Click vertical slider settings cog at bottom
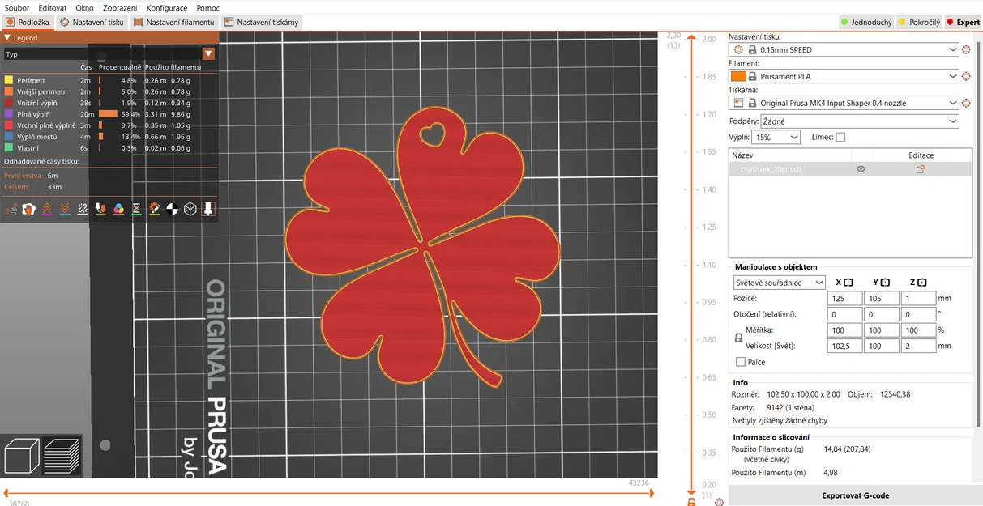The height and width of the screenshot is (506, 983). (720, 502)
